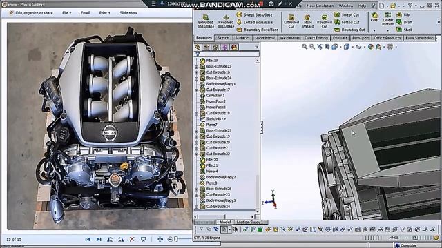The width and height of the screenshot is (442, 248).
Task: Select the Boundary Cut tool
Action: click(x=349, y=30)
